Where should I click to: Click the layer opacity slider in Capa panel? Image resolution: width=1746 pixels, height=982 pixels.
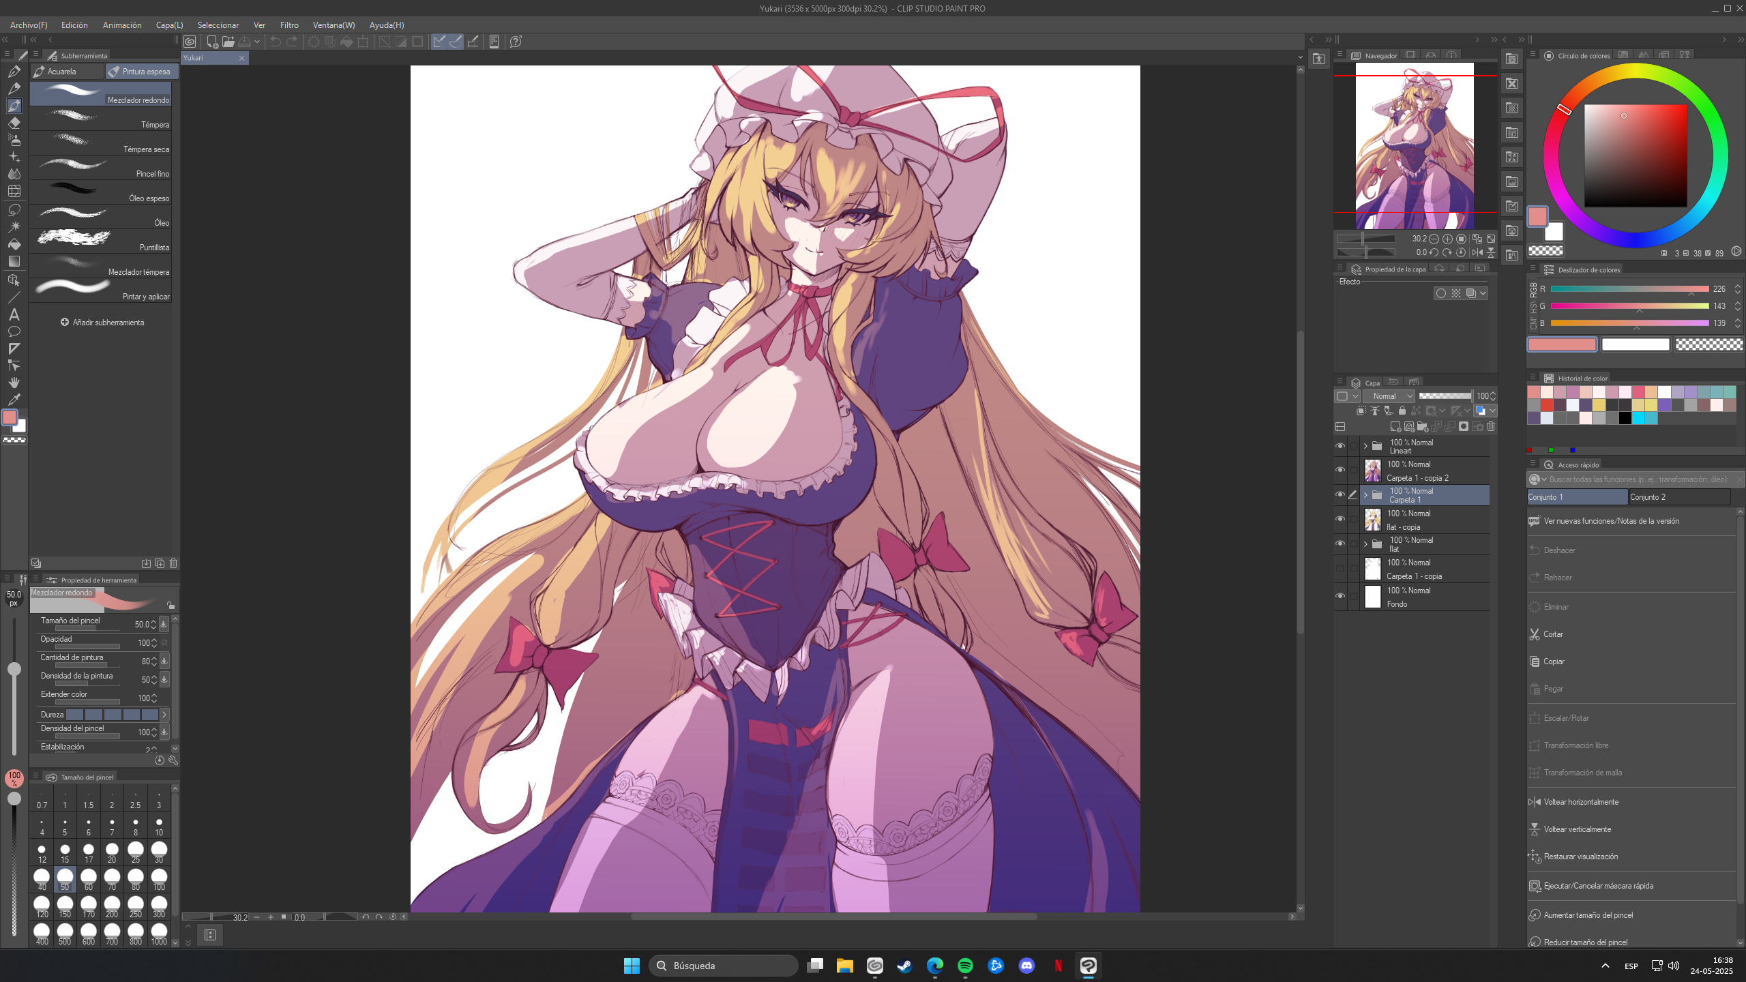pyautogui.click(x=1445, y=396)
